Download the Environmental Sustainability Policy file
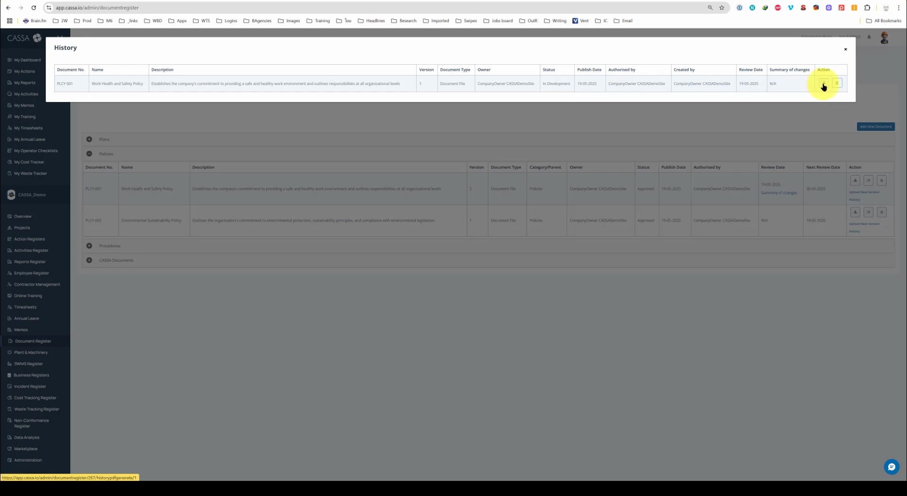This screenshot has height=496, width=907. click(855, 212)
